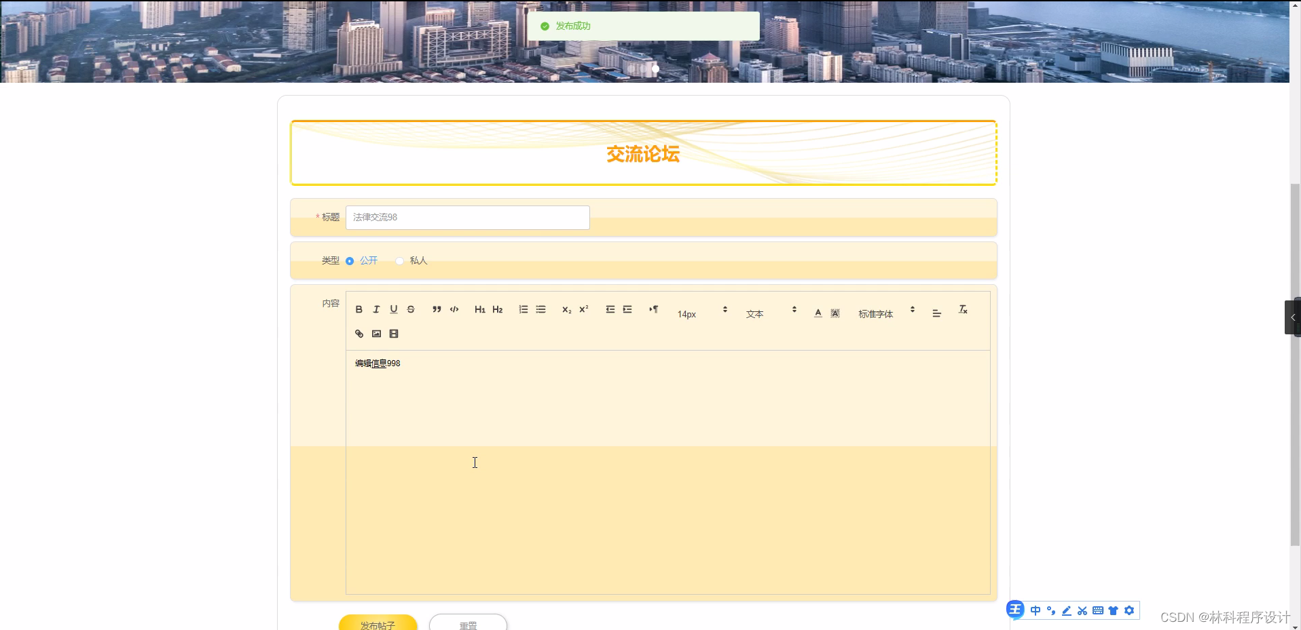
Task: Apply superscript formatting
Action: coord(583,309)
